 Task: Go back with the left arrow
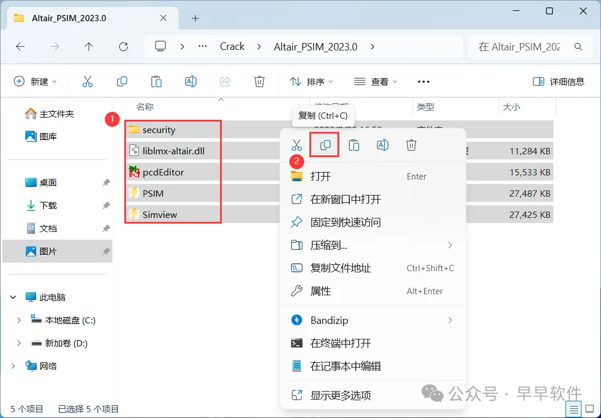click(x=20, y=47)
